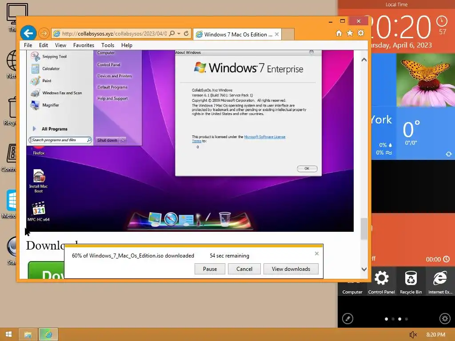Open Recycle Bin tile in sidebar
The height and width of the screenshot is (341, 455).
[x=411, y=281]
